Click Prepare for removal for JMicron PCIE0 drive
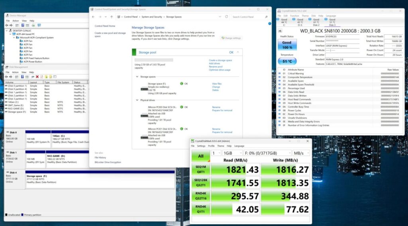The image size is (408, 226). [222, 110]
